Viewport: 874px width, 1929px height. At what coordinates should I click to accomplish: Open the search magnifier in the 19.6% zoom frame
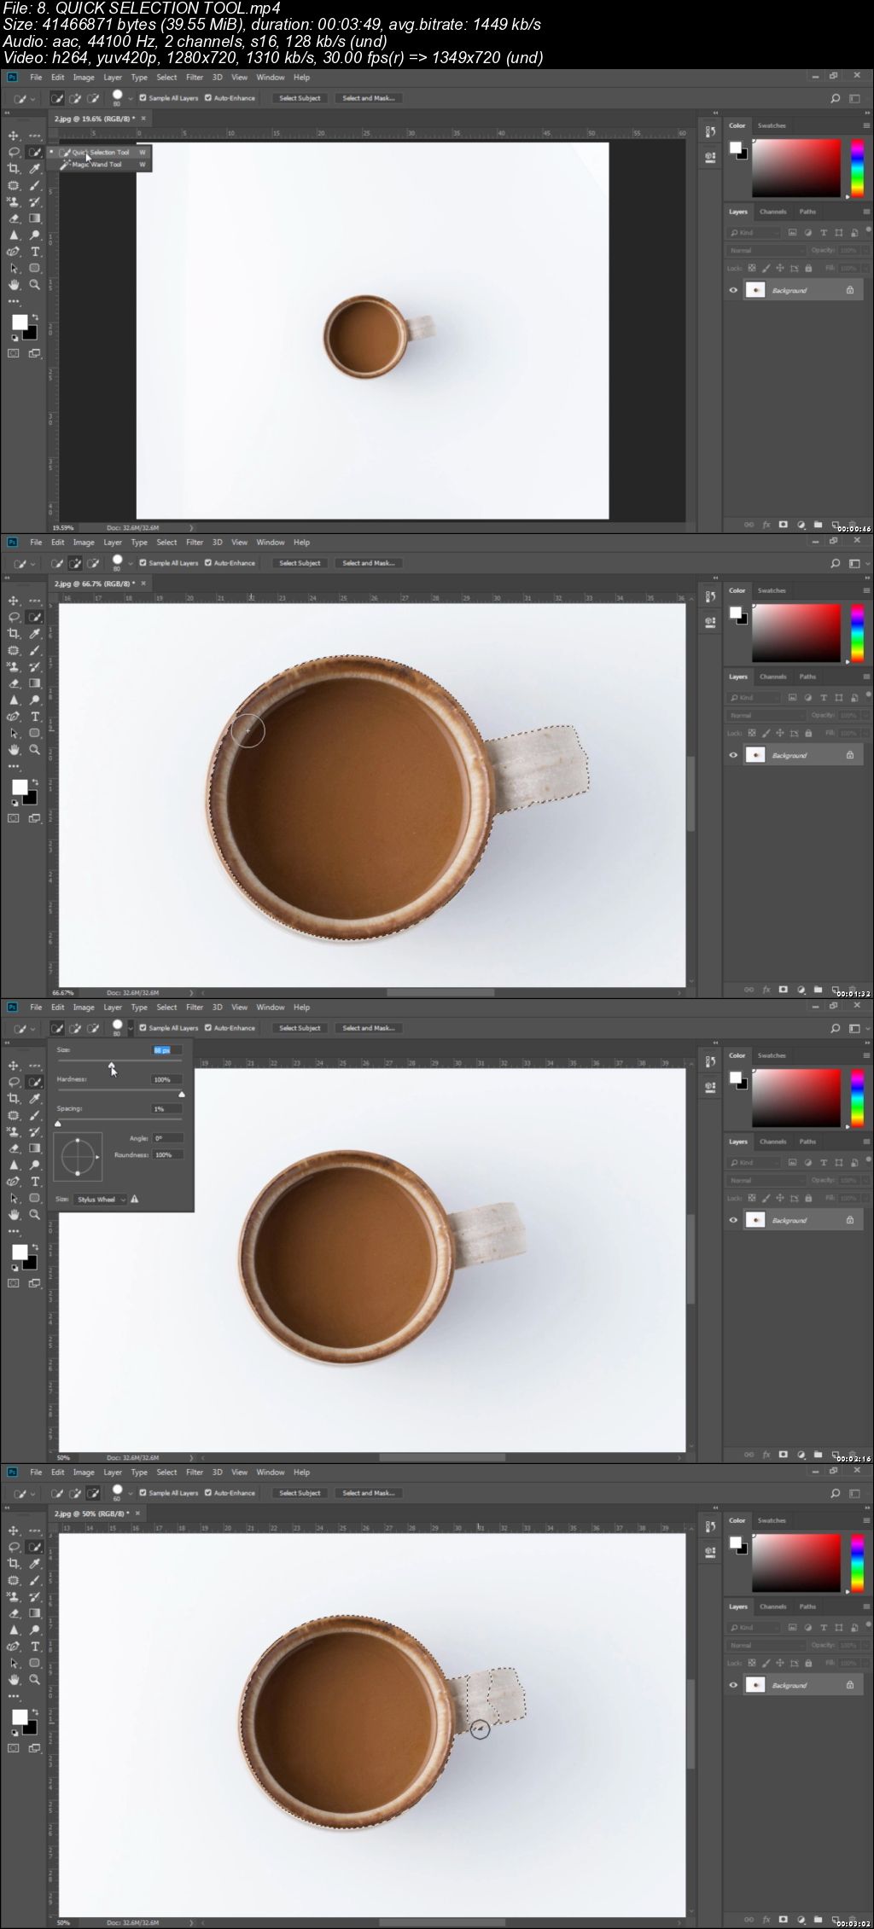coord(835,98)
